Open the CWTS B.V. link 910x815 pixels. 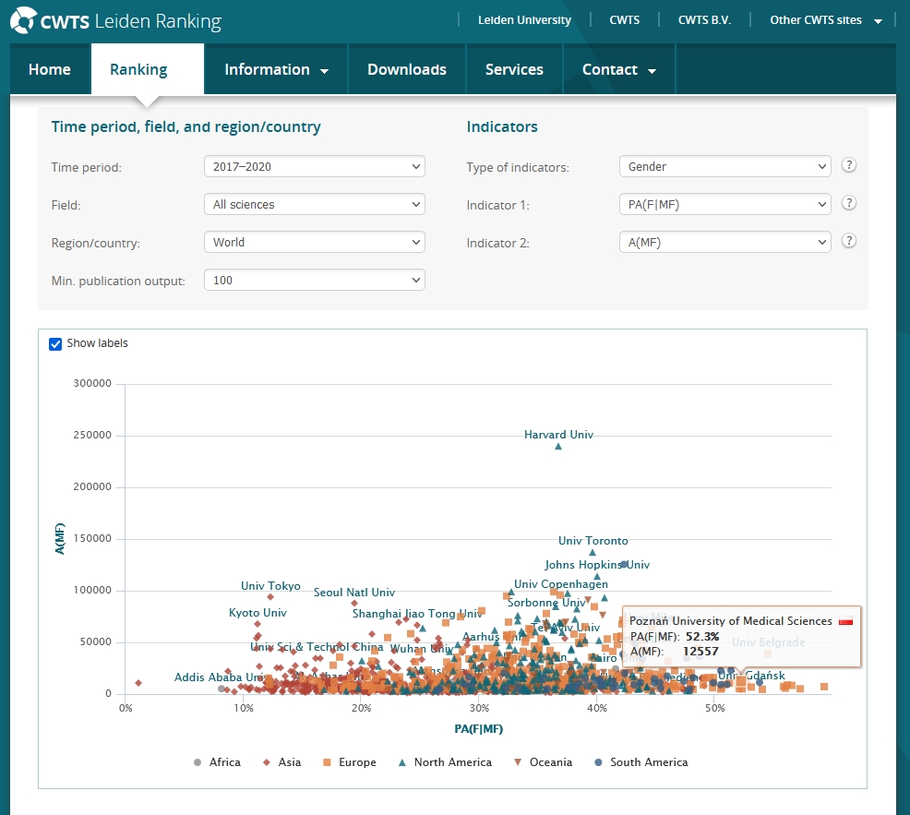pos(704,20)
